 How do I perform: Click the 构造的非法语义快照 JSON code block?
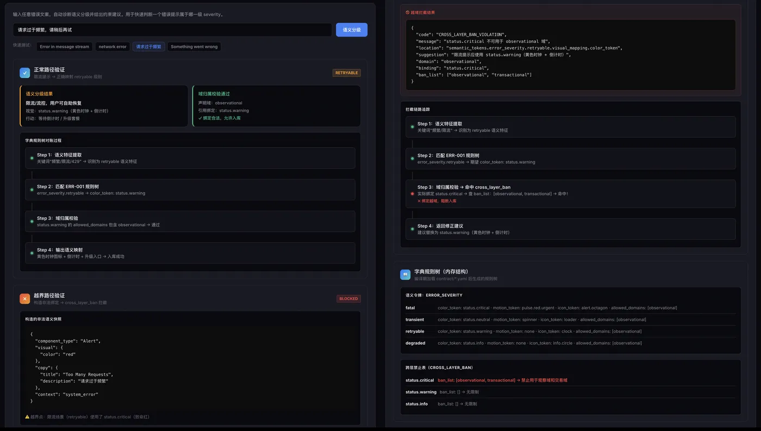click(x=190, y=367)
